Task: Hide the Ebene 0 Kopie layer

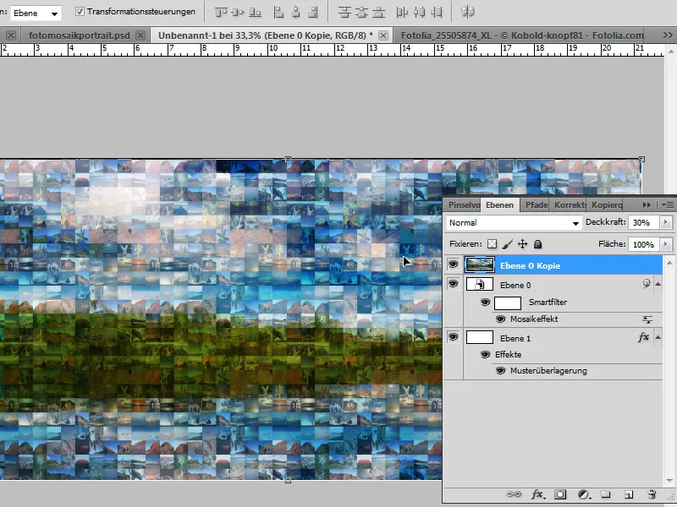Action: 453,264
